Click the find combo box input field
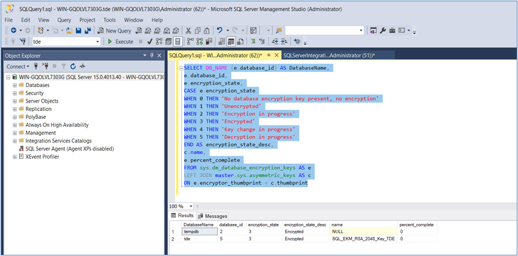 (x=321, y=31)
